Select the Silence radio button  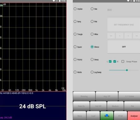(92, 47)
